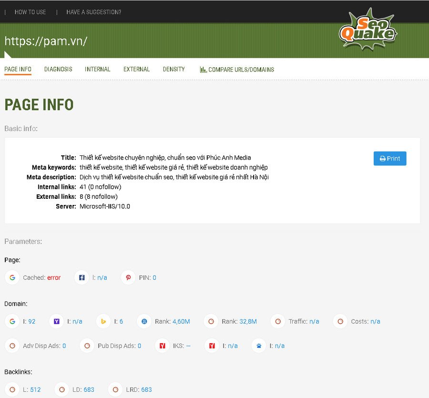Image resolution: width=429 pixels, height=398 pixels.
Task: Open the HOW TO USE link
Action: pos(30,12)
